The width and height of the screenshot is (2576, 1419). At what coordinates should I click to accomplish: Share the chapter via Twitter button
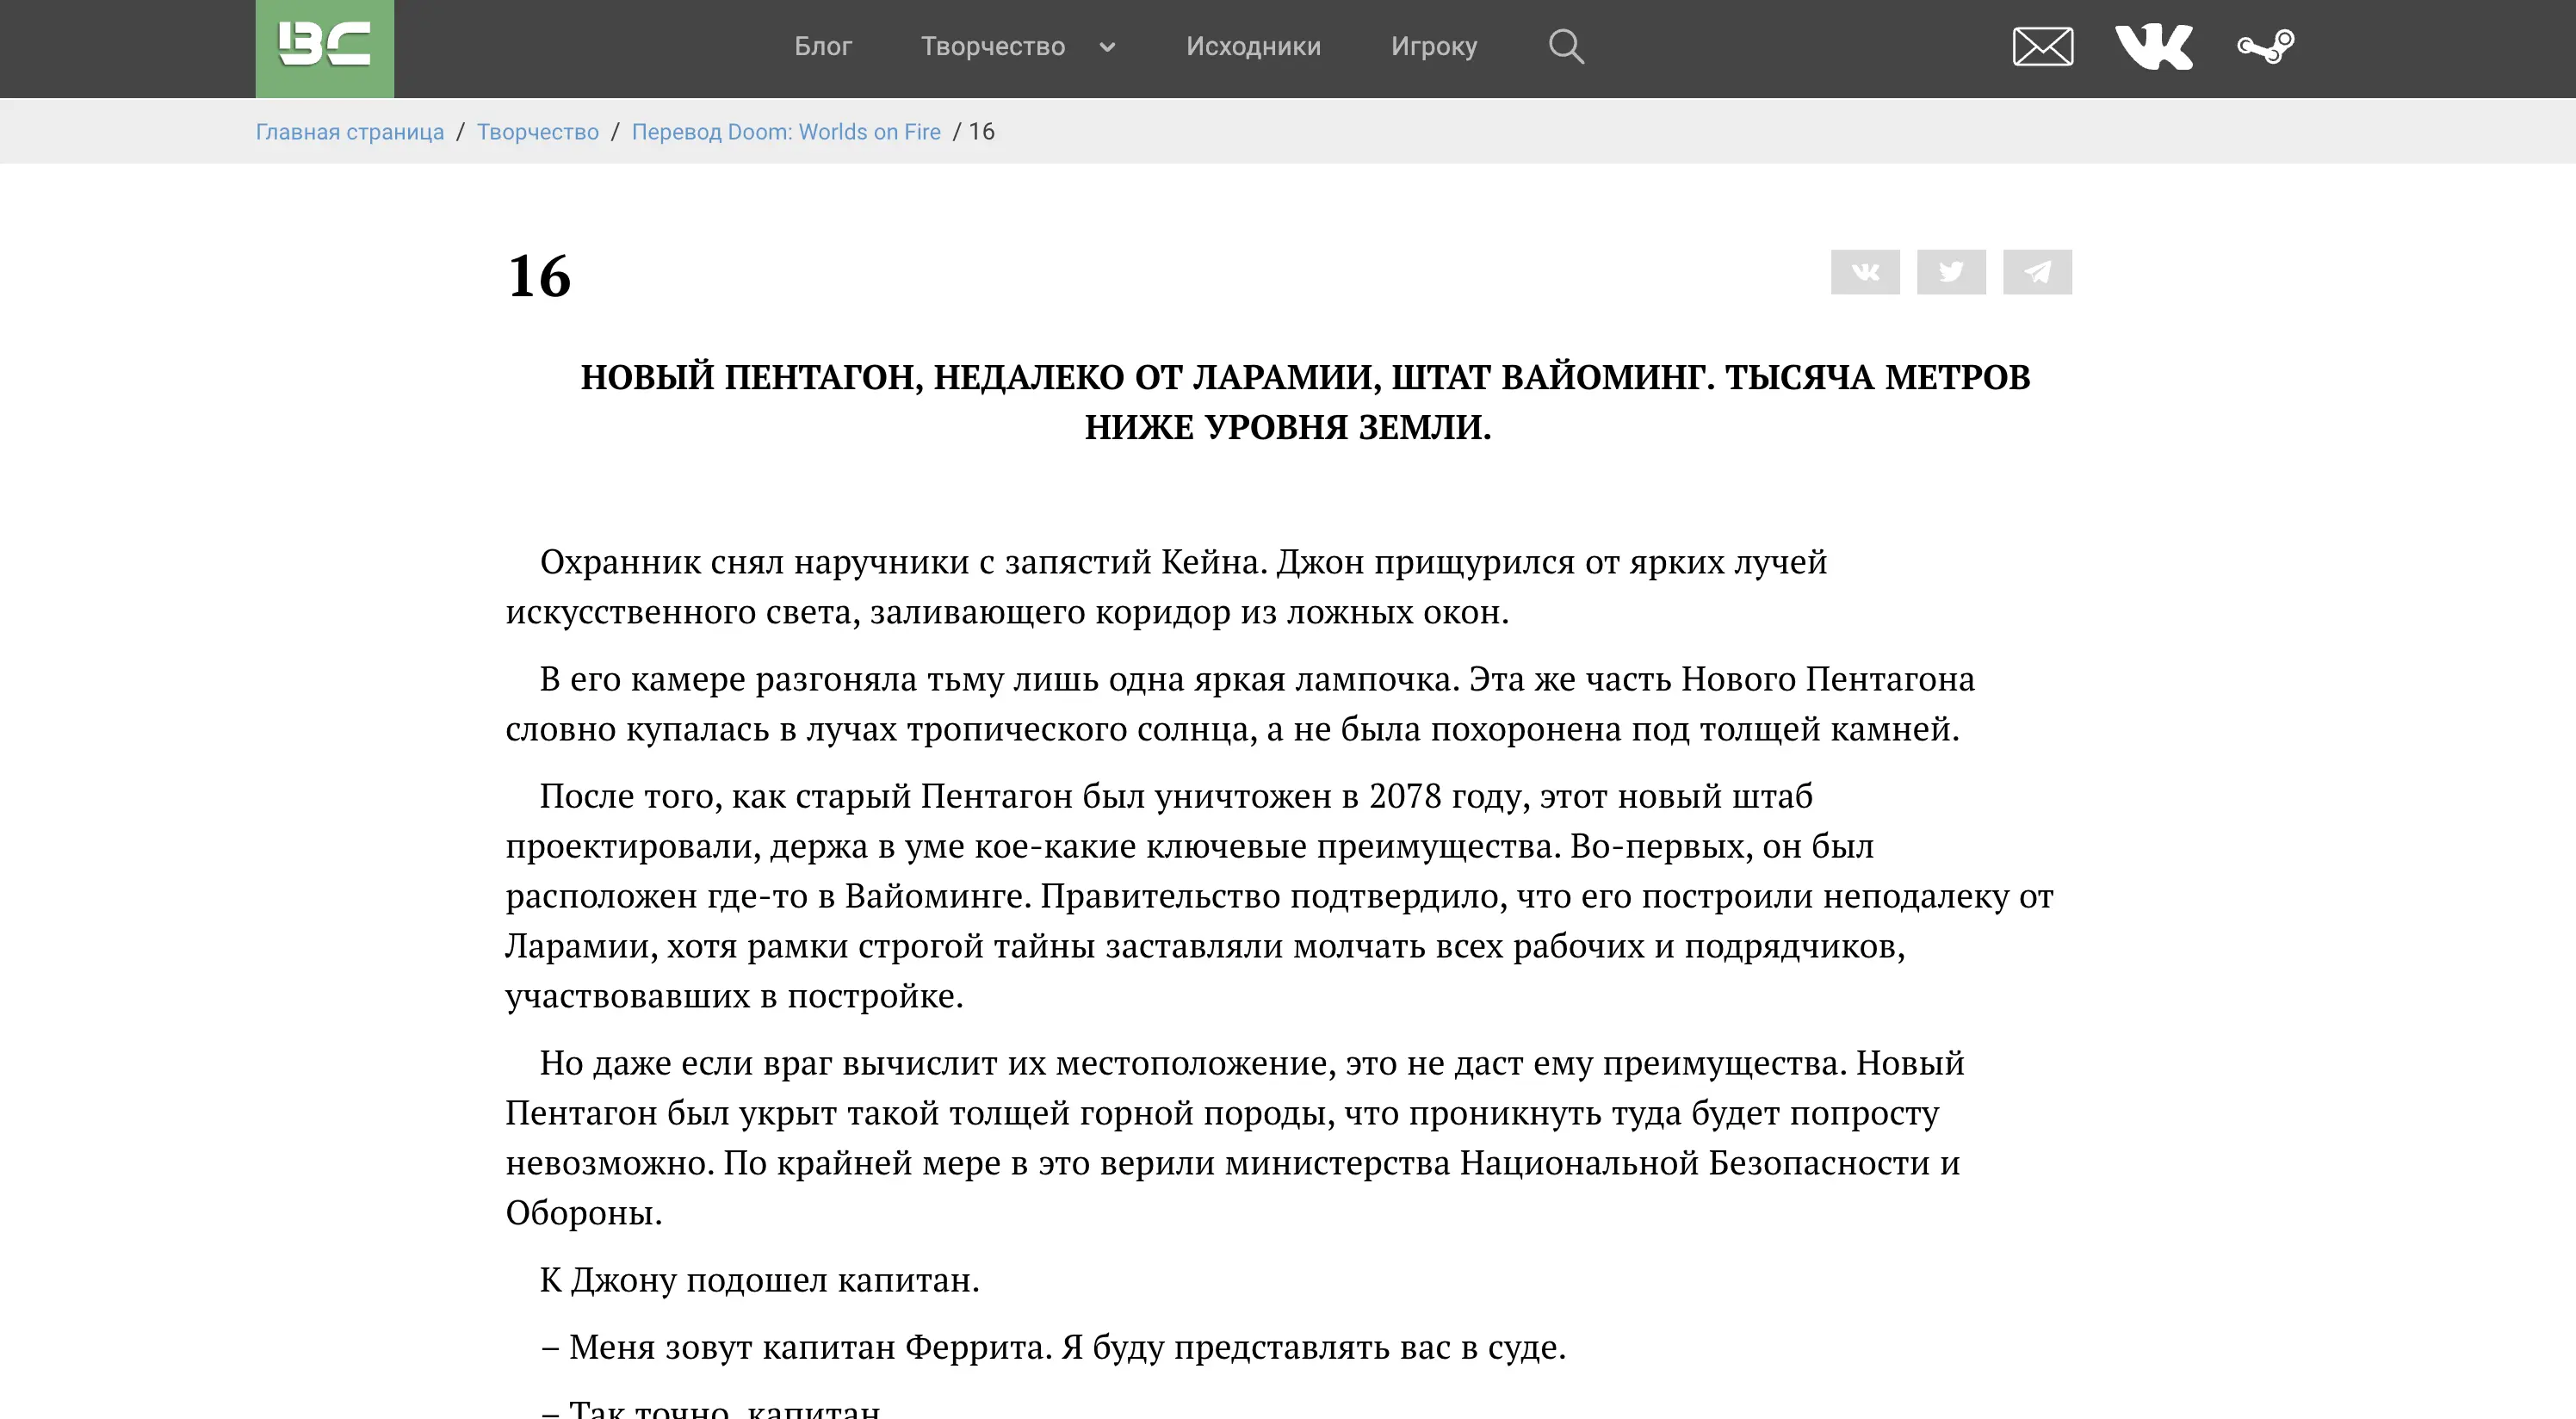1951,272
